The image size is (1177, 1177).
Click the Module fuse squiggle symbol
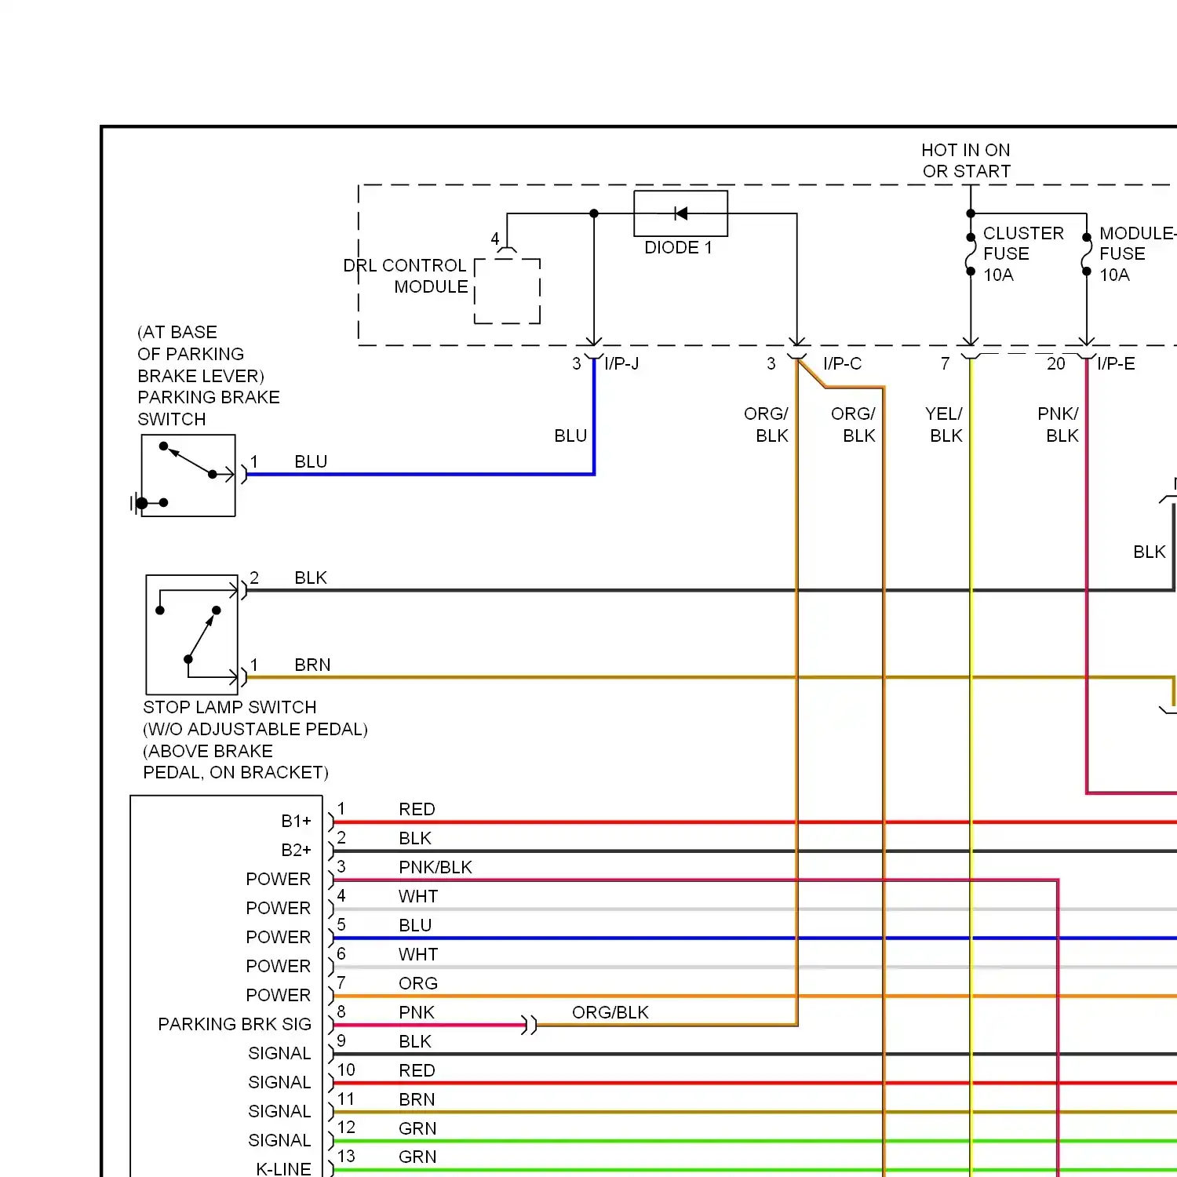1087,253
